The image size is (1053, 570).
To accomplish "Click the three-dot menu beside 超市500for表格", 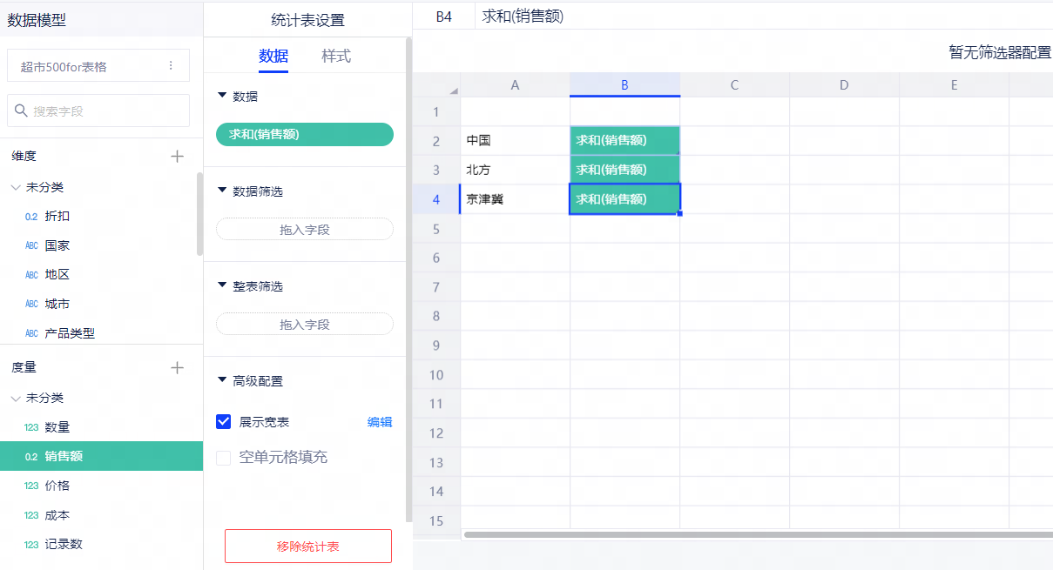I will pos(171,65).
